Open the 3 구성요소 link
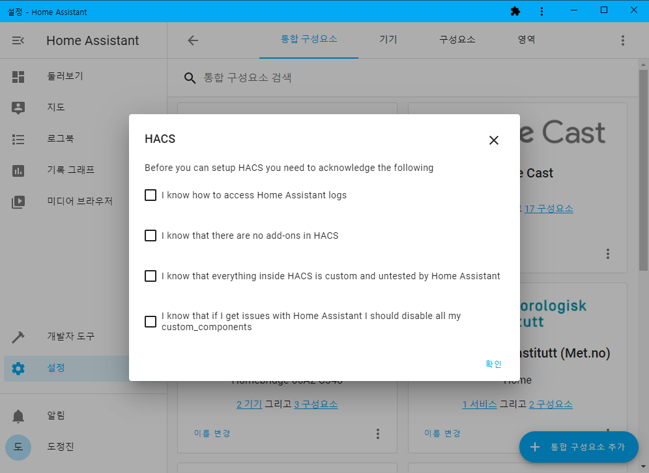Viewport: 649px width, 473px height. pos(316,404)
